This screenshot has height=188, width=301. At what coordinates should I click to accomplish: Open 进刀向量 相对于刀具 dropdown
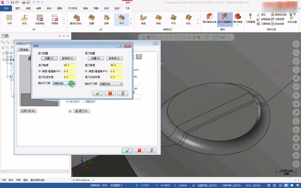point(64,84)
